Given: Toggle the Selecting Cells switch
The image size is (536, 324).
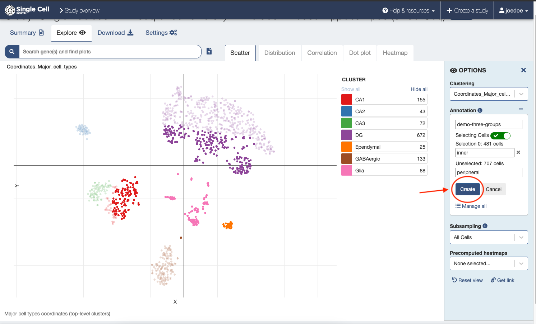Looking at the screenshot, I should tap(500, 135).
